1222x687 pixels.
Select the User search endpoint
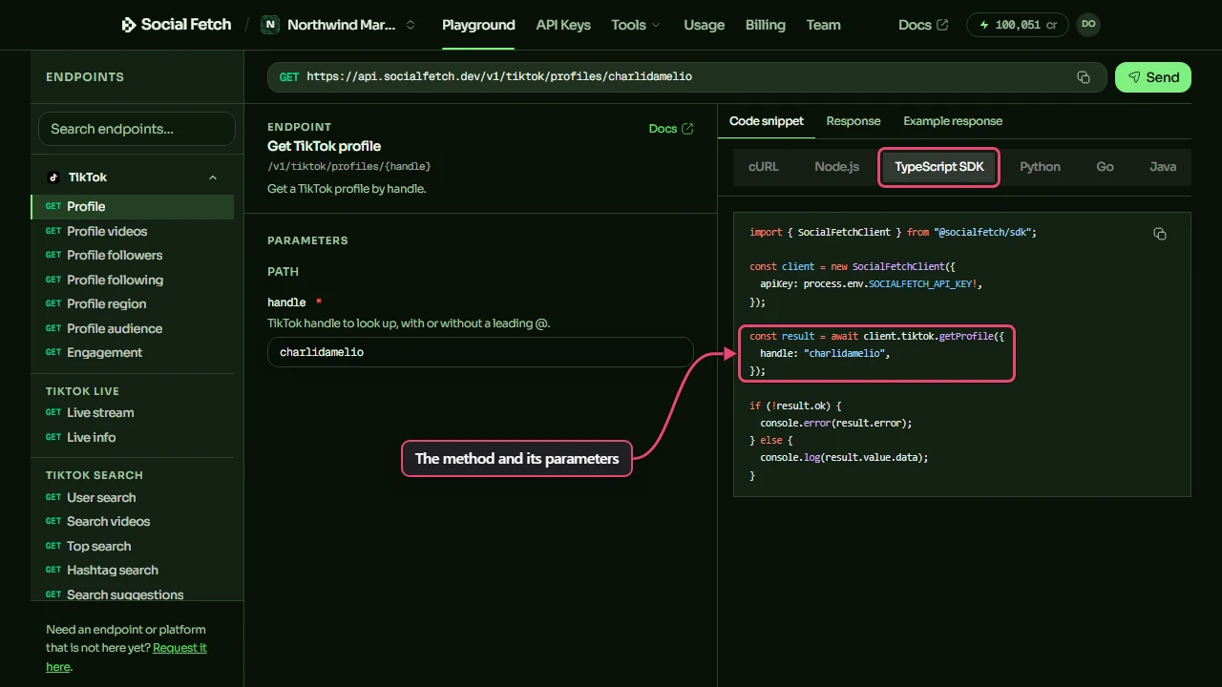(x=133, y=497)
